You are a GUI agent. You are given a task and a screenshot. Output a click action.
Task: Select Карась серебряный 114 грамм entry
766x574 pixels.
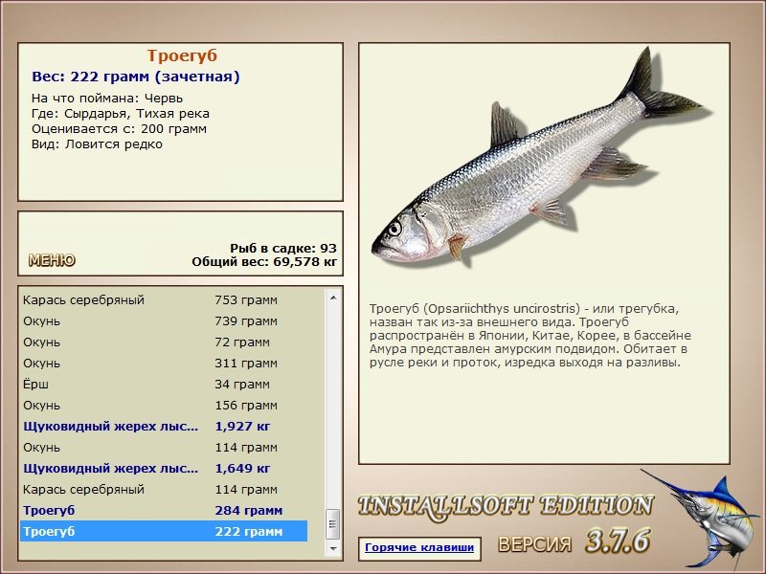pyautogui.click(x=164, y=489)
